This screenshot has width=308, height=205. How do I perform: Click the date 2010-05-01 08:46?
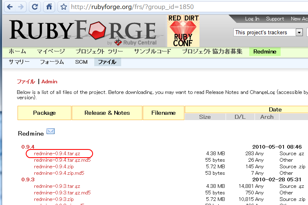pos(277,147)
